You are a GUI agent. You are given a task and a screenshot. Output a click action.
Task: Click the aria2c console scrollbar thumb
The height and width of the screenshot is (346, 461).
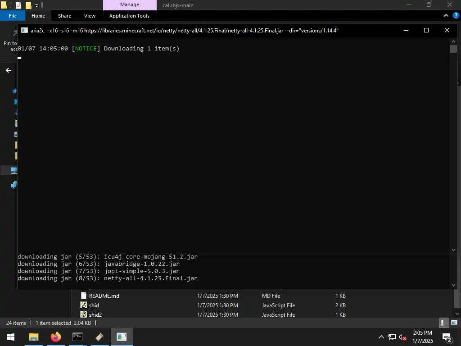click(x=453, y=49)
